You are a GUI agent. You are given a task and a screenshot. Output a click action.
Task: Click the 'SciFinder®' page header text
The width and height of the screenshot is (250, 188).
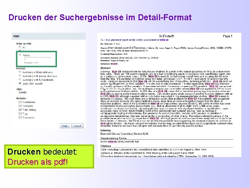tap(166, 36)
